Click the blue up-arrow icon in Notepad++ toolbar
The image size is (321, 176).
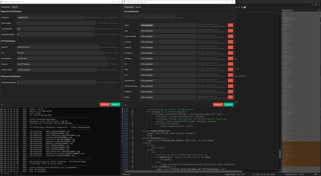[x=236, y=7]
